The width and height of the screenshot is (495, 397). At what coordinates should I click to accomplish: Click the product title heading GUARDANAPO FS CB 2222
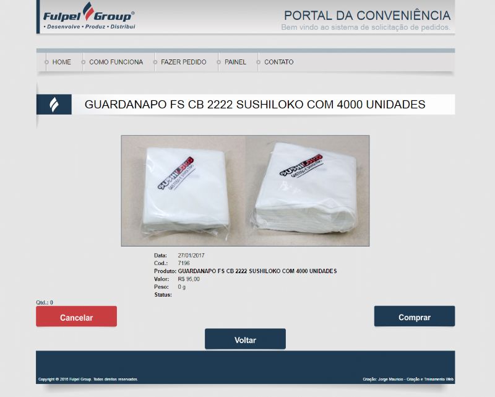tap(255, 104)
